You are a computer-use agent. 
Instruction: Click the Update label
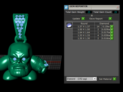click(76, 19)
